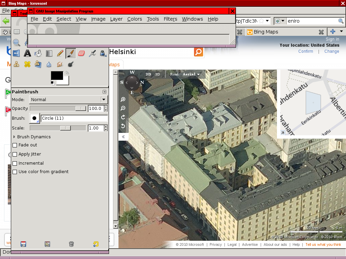
Task: Click the Opacity slider
Action: [x=58, y=109]
